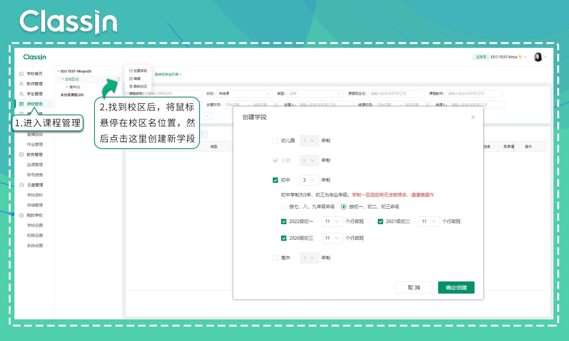Click the 我的学校 sidebar icon
Screen dimensions: 569x341
click(21, 215)
